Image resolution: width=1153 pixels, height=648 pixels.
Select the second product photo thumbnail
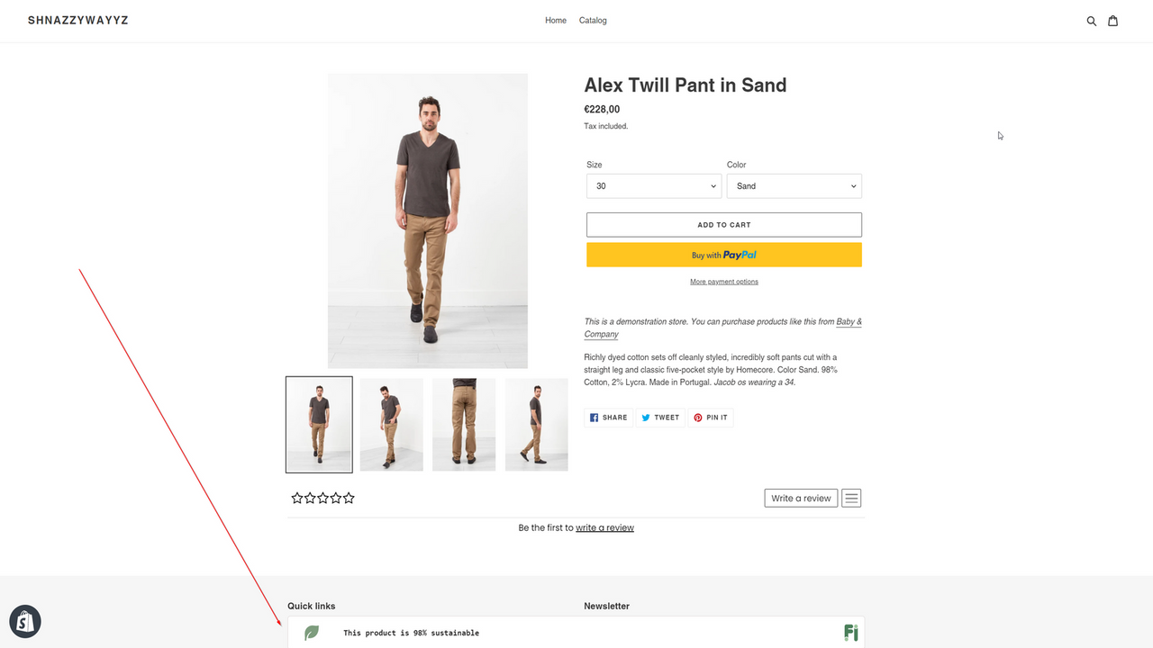click(391, 423)
